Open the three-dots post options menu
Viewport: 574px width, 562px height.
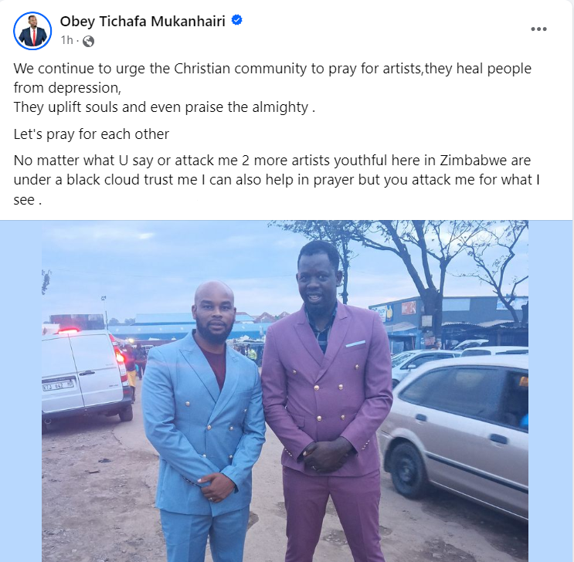click(538, 29)
